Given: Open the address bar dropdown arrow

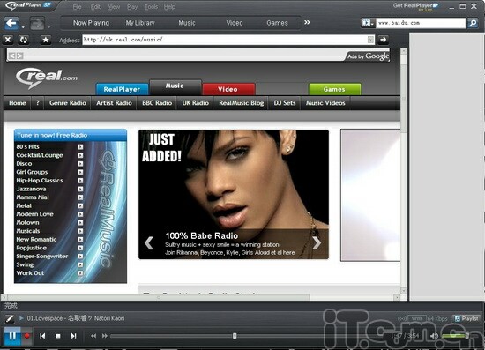Looking at the screenshot, I should tap(370, 40).
